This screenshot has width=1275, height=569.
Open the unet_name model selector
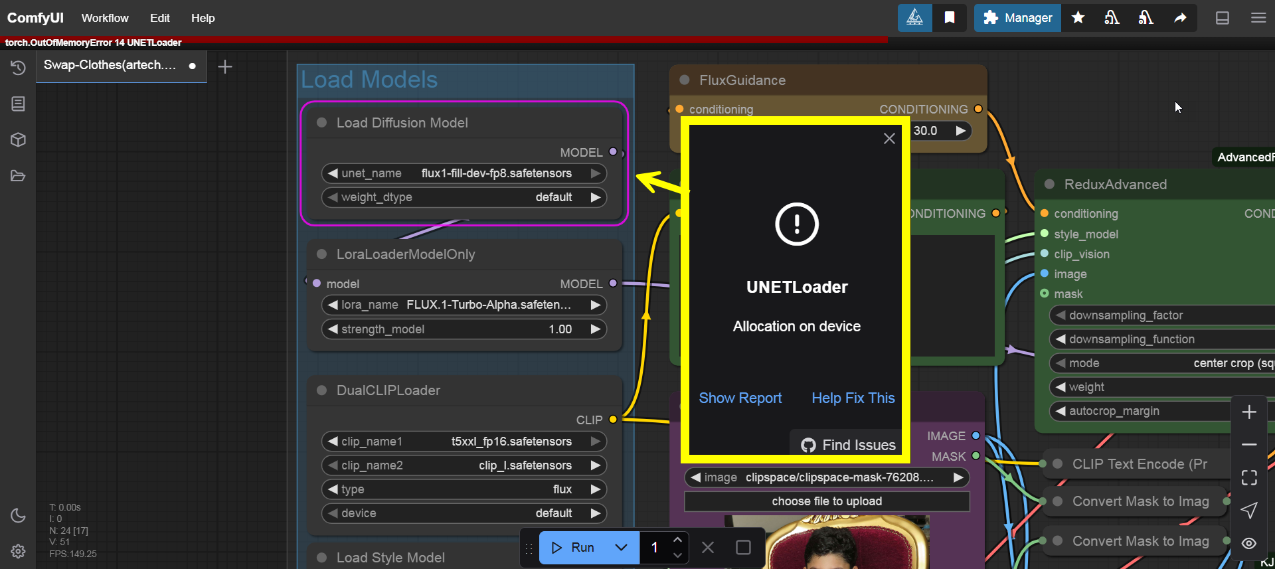464,173
